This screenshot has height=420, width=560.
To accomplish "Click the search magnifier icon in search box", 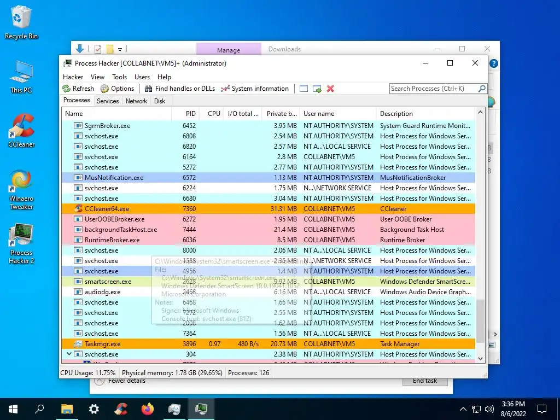I will tap(481, 88).
